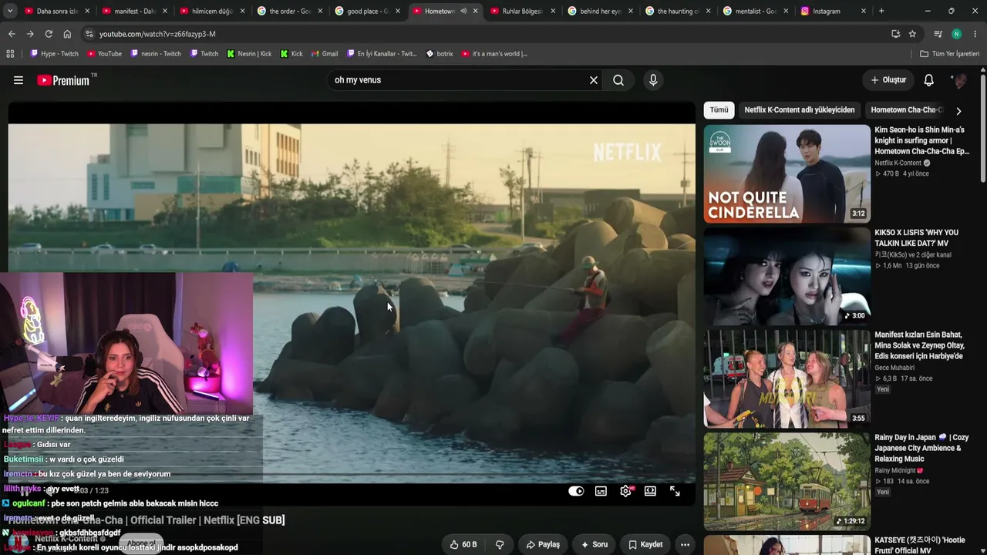Open the Gmail bookmark
This screenshot has height=555, width=987.
click(x=325, y=54)
